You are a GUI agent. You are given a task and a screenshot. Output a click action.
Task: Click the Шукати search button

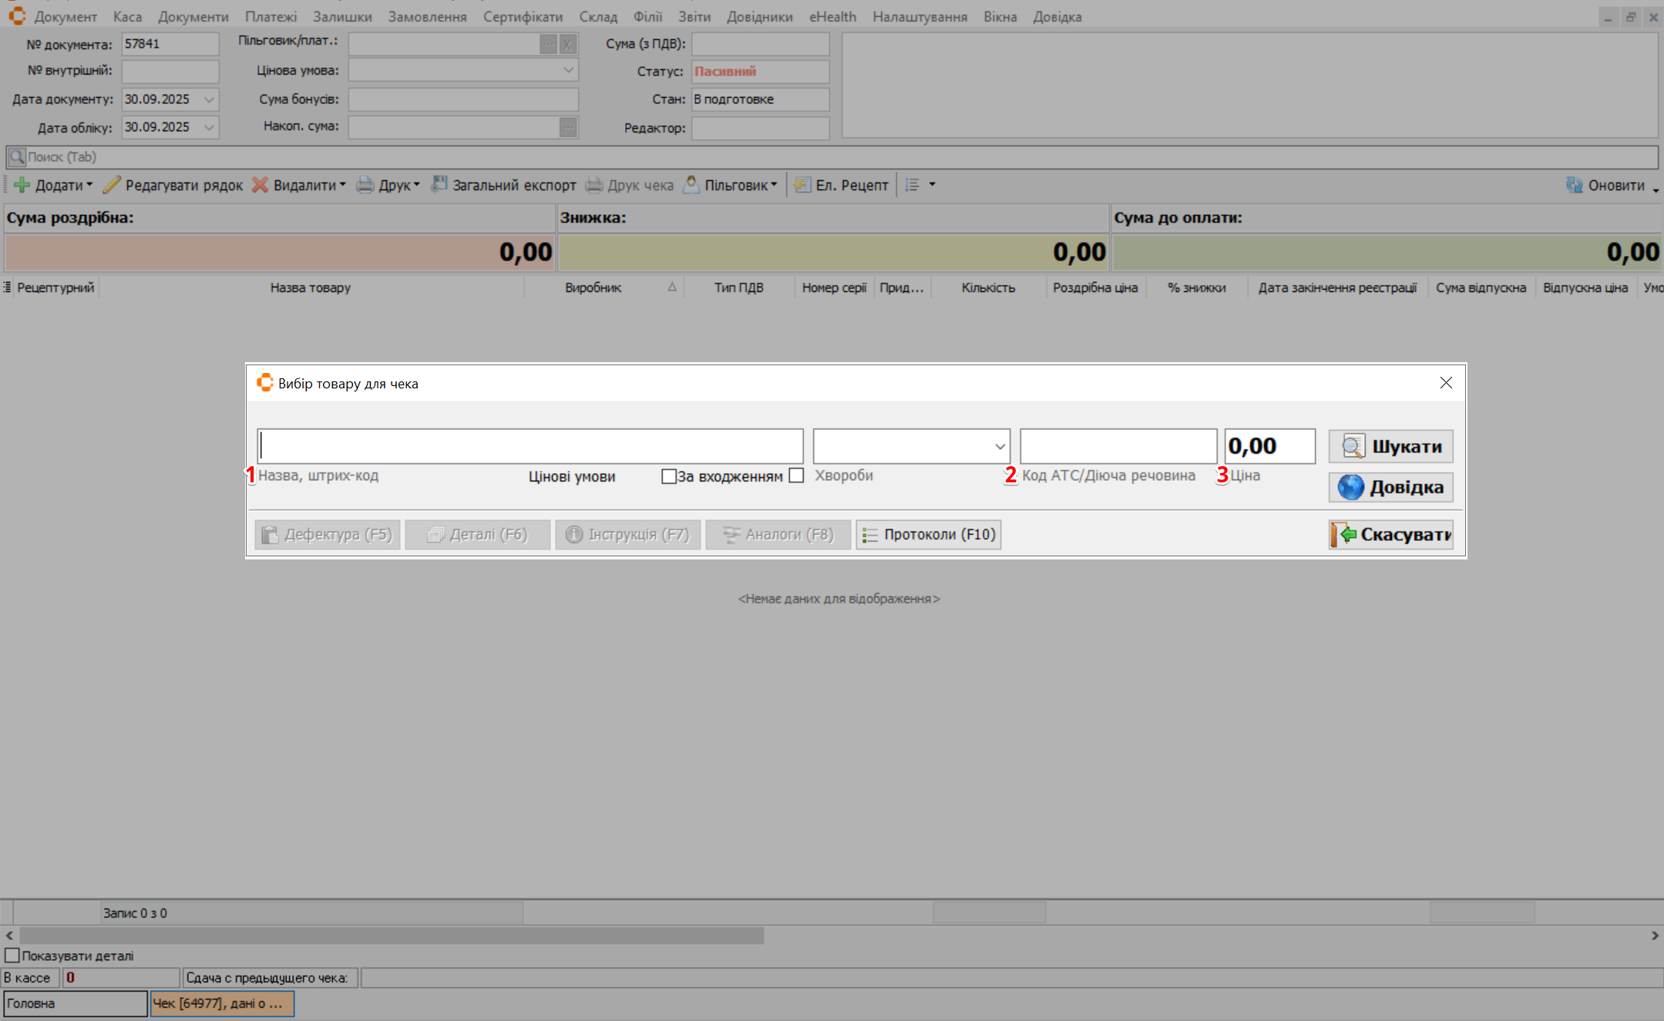(1390, 446)
